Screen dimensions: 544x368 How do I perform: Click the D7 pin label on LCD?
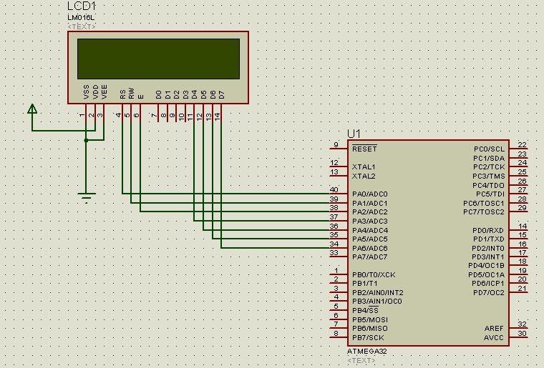222,95
